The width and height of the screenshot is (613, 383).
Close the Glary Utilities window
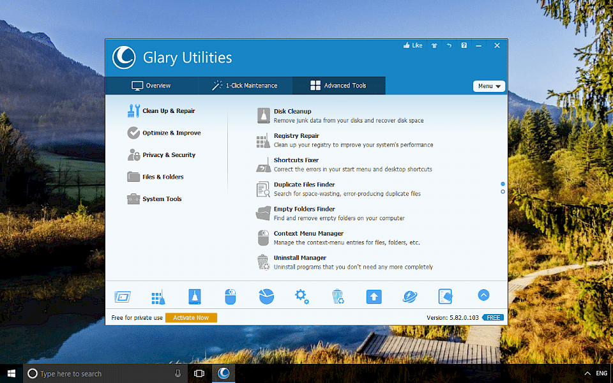497,46
